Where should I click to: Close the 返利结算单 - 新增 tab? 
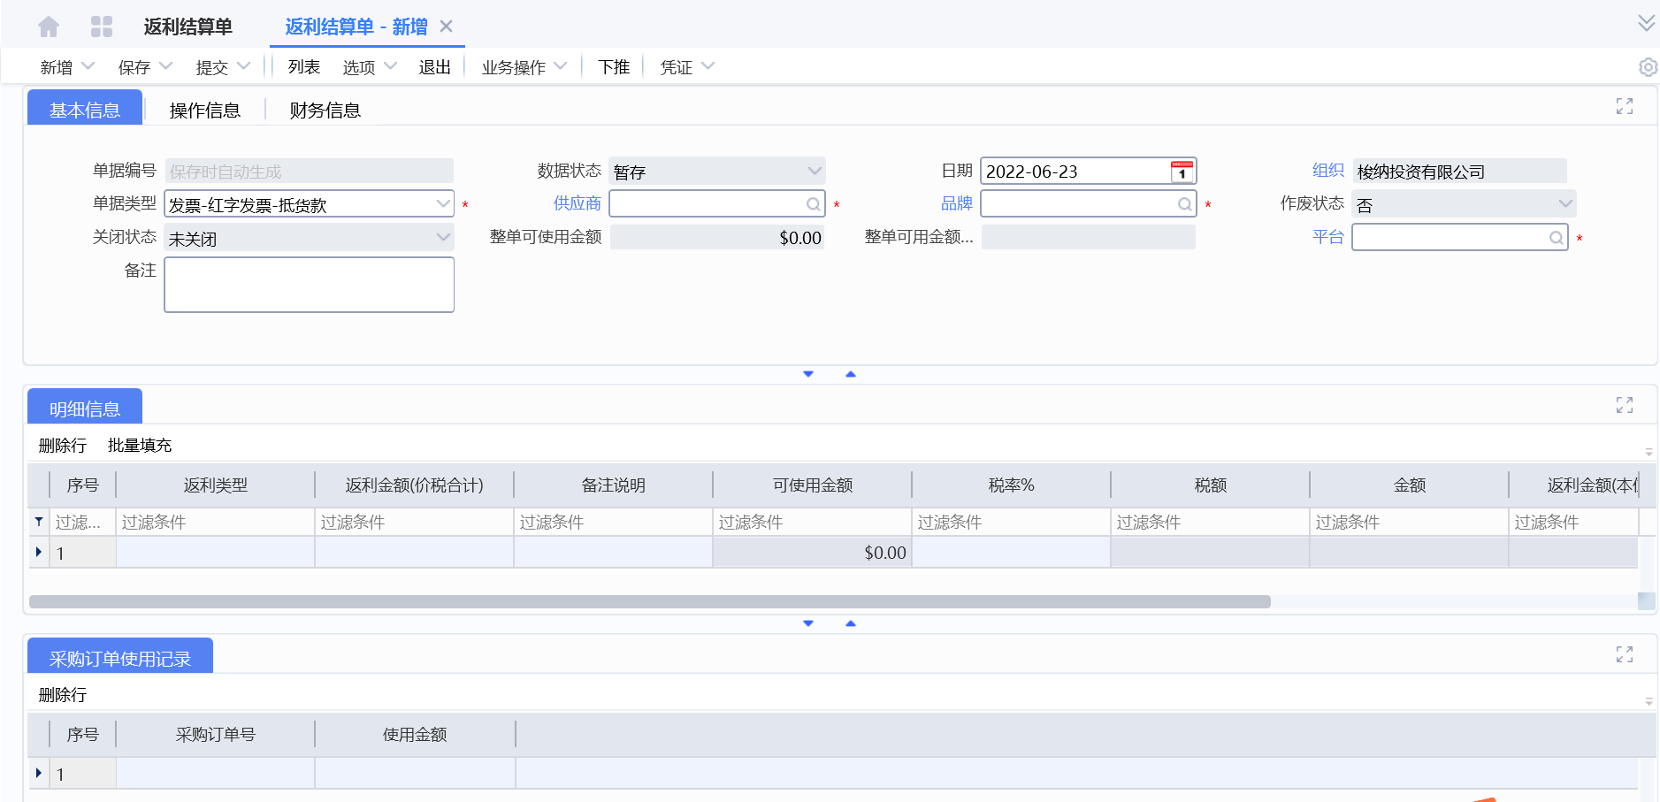point(447,27)
